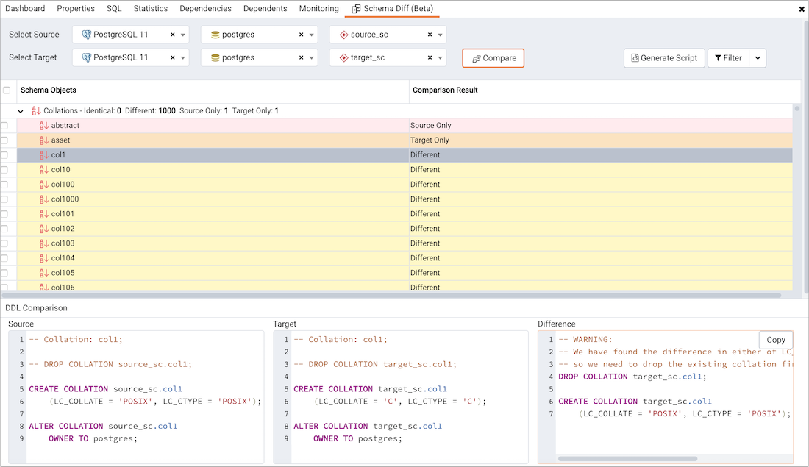Open the SQL tab
This screenshot has height=467, width=809.
point(114,9)
